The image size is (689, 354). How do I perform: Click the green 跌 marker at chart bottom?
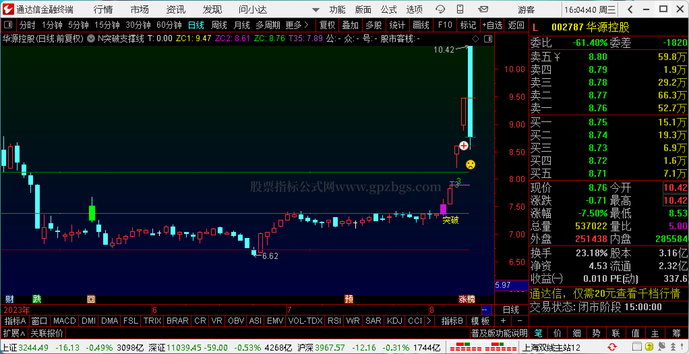37,299
